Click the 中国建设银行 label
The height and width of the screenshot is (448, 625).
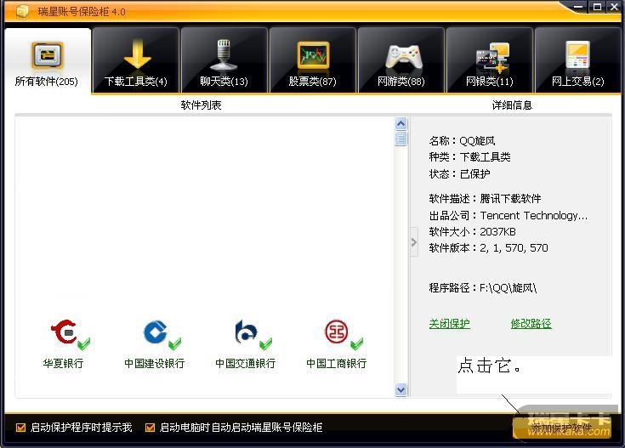[155, 364]
